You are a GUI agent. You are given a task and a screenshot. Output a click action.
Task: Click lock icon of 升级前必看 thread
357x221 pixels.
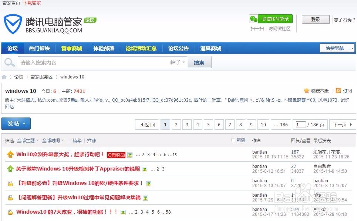pyautogui.click(x=10, y=183)
